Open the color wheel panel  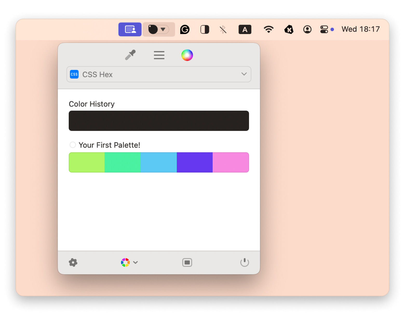(187, 55)
